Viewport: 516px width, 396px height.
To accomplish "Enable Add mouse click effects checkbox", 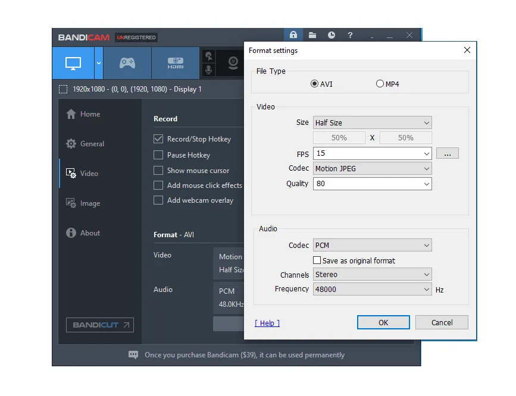I will [158, 185].
